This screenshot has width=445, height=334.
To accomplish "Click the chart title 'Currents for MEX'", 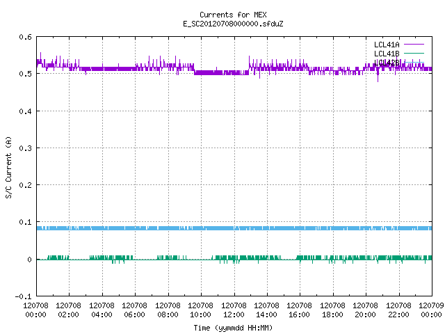I will pos(233,15).
